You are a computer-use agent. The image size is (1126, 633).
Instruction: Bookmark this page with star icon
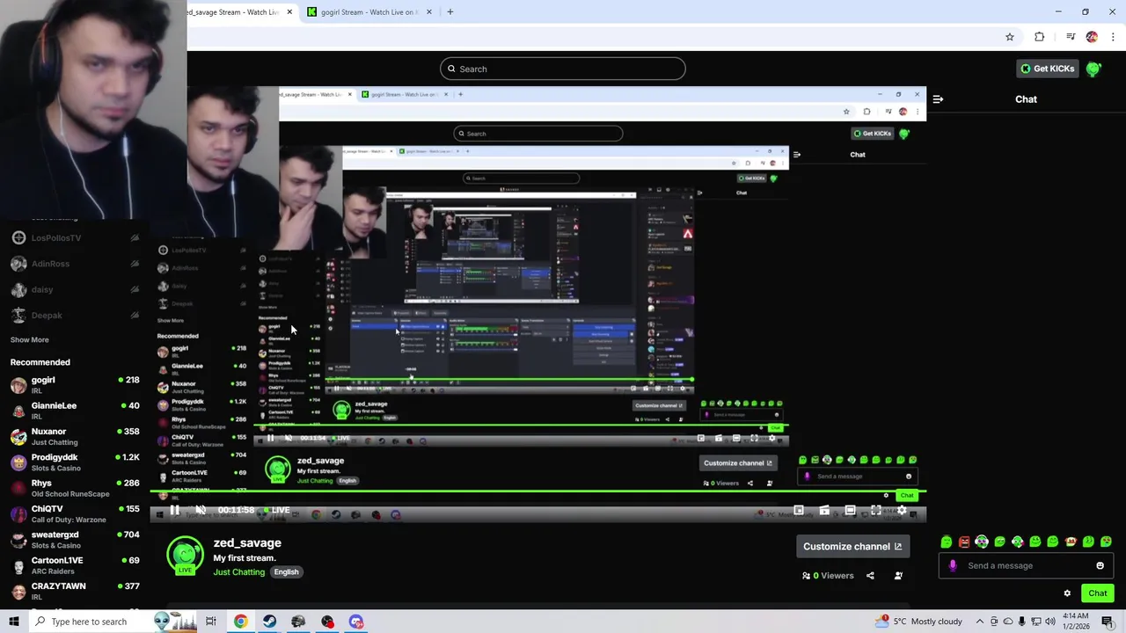(x=1010, y=37)
